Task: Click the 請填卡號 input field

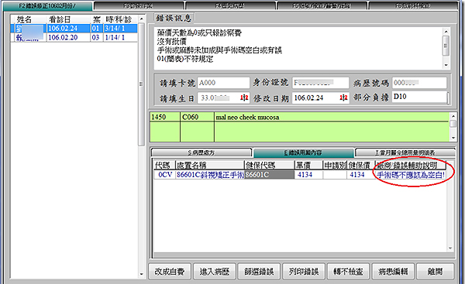Action: 223,83
